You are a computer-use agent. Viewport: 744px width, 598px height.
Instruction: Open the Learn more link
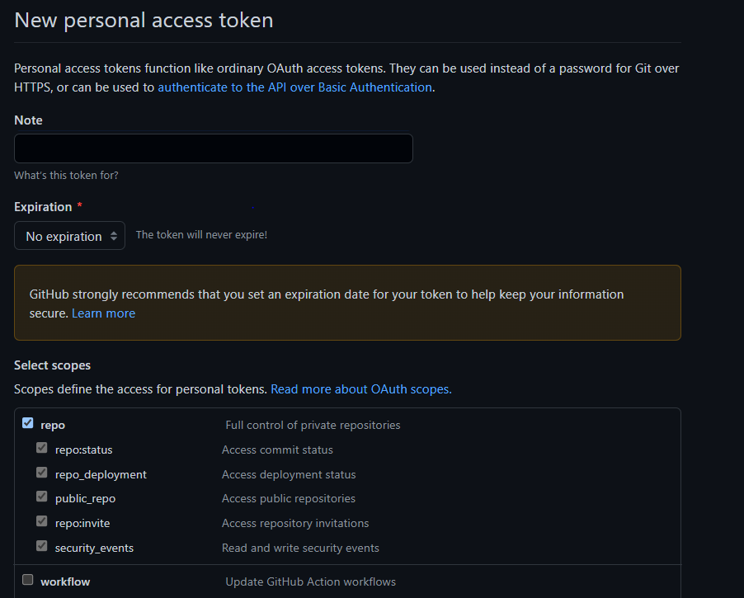pyautogui.click(x=103, y=313)
